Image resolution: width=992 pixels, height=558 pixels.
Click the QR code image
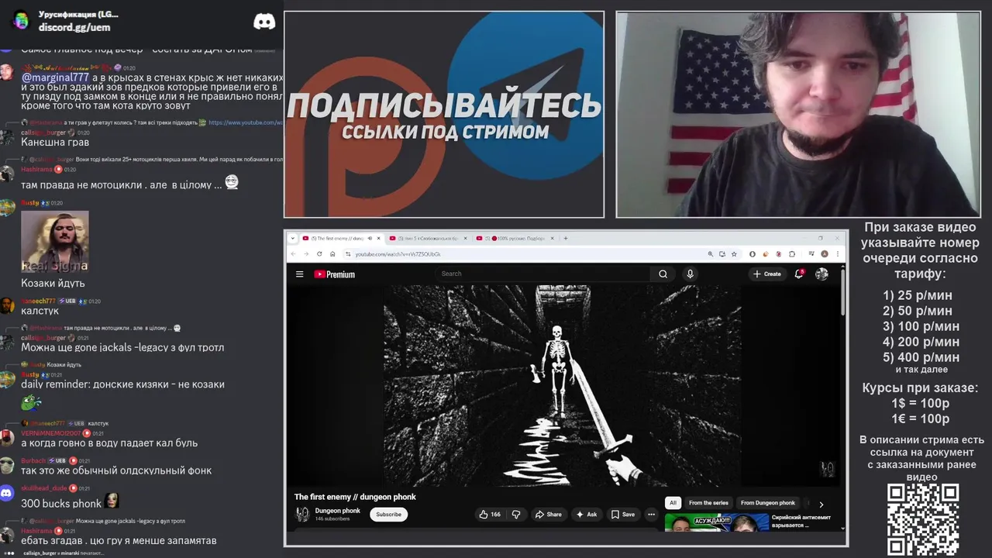click(923, 519)
